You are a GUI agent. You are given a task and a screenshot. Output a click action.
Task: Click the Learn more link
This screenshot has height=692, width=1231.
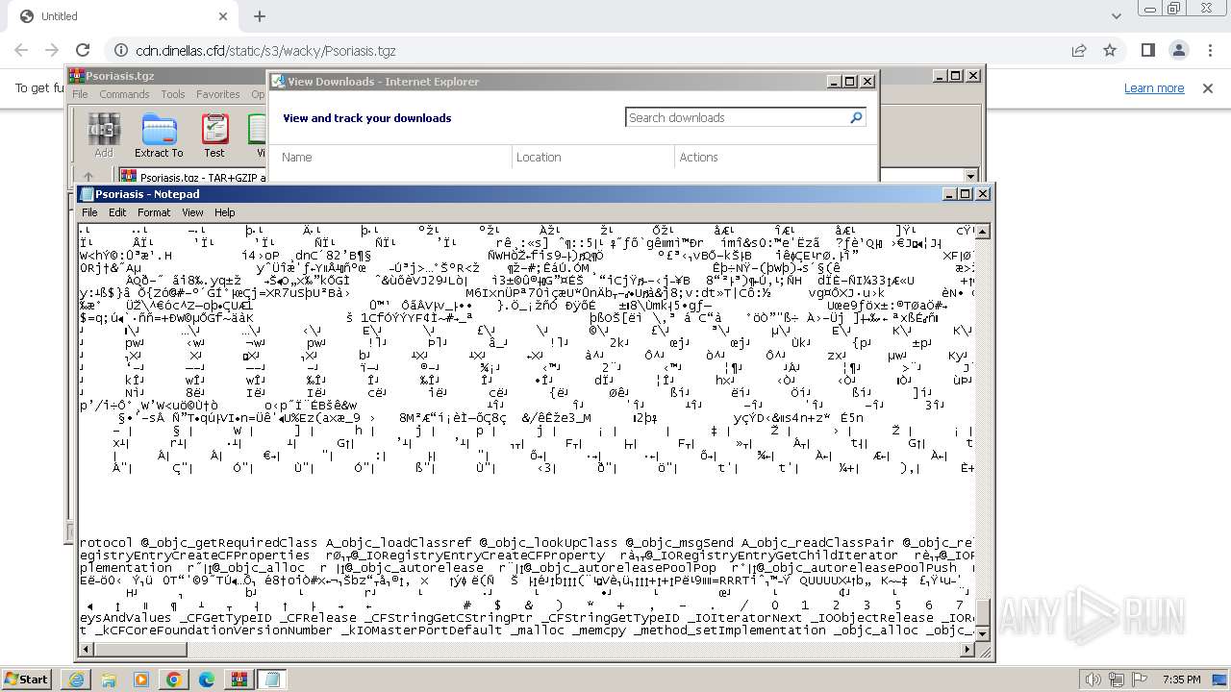click(1154, 87)
